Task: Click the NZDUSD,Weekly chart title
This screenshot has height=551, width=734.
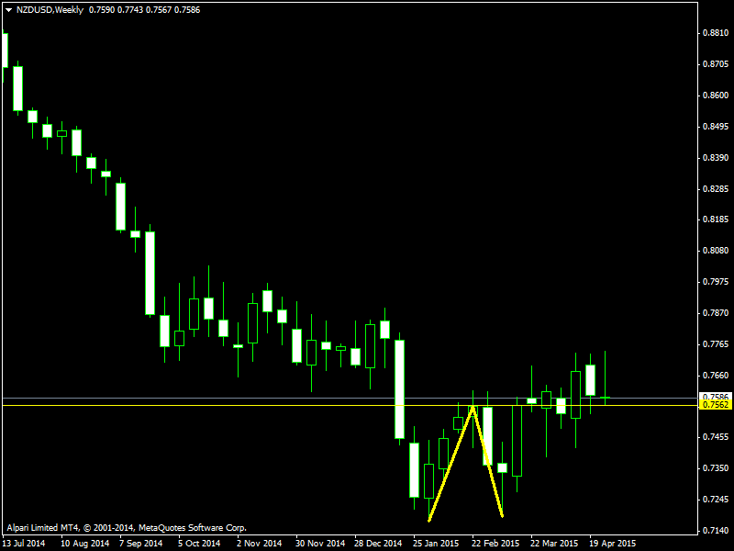Action: 50,10
